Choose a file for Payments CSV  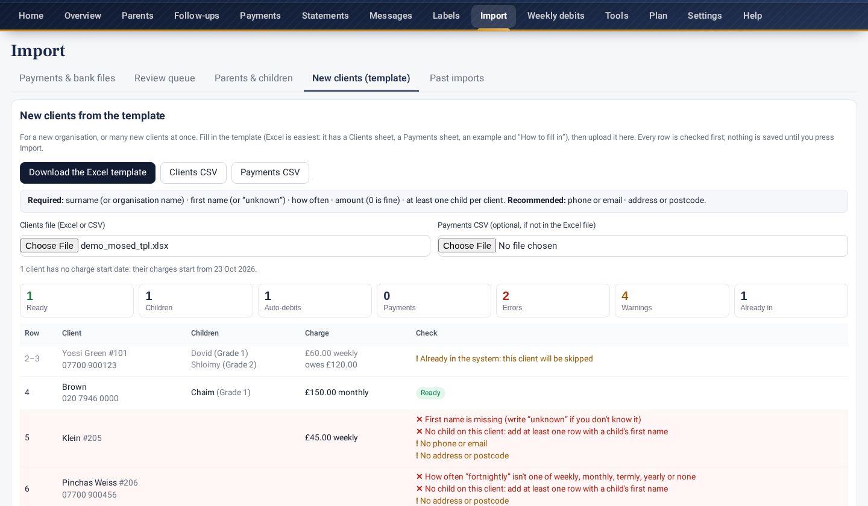(467, 246)
